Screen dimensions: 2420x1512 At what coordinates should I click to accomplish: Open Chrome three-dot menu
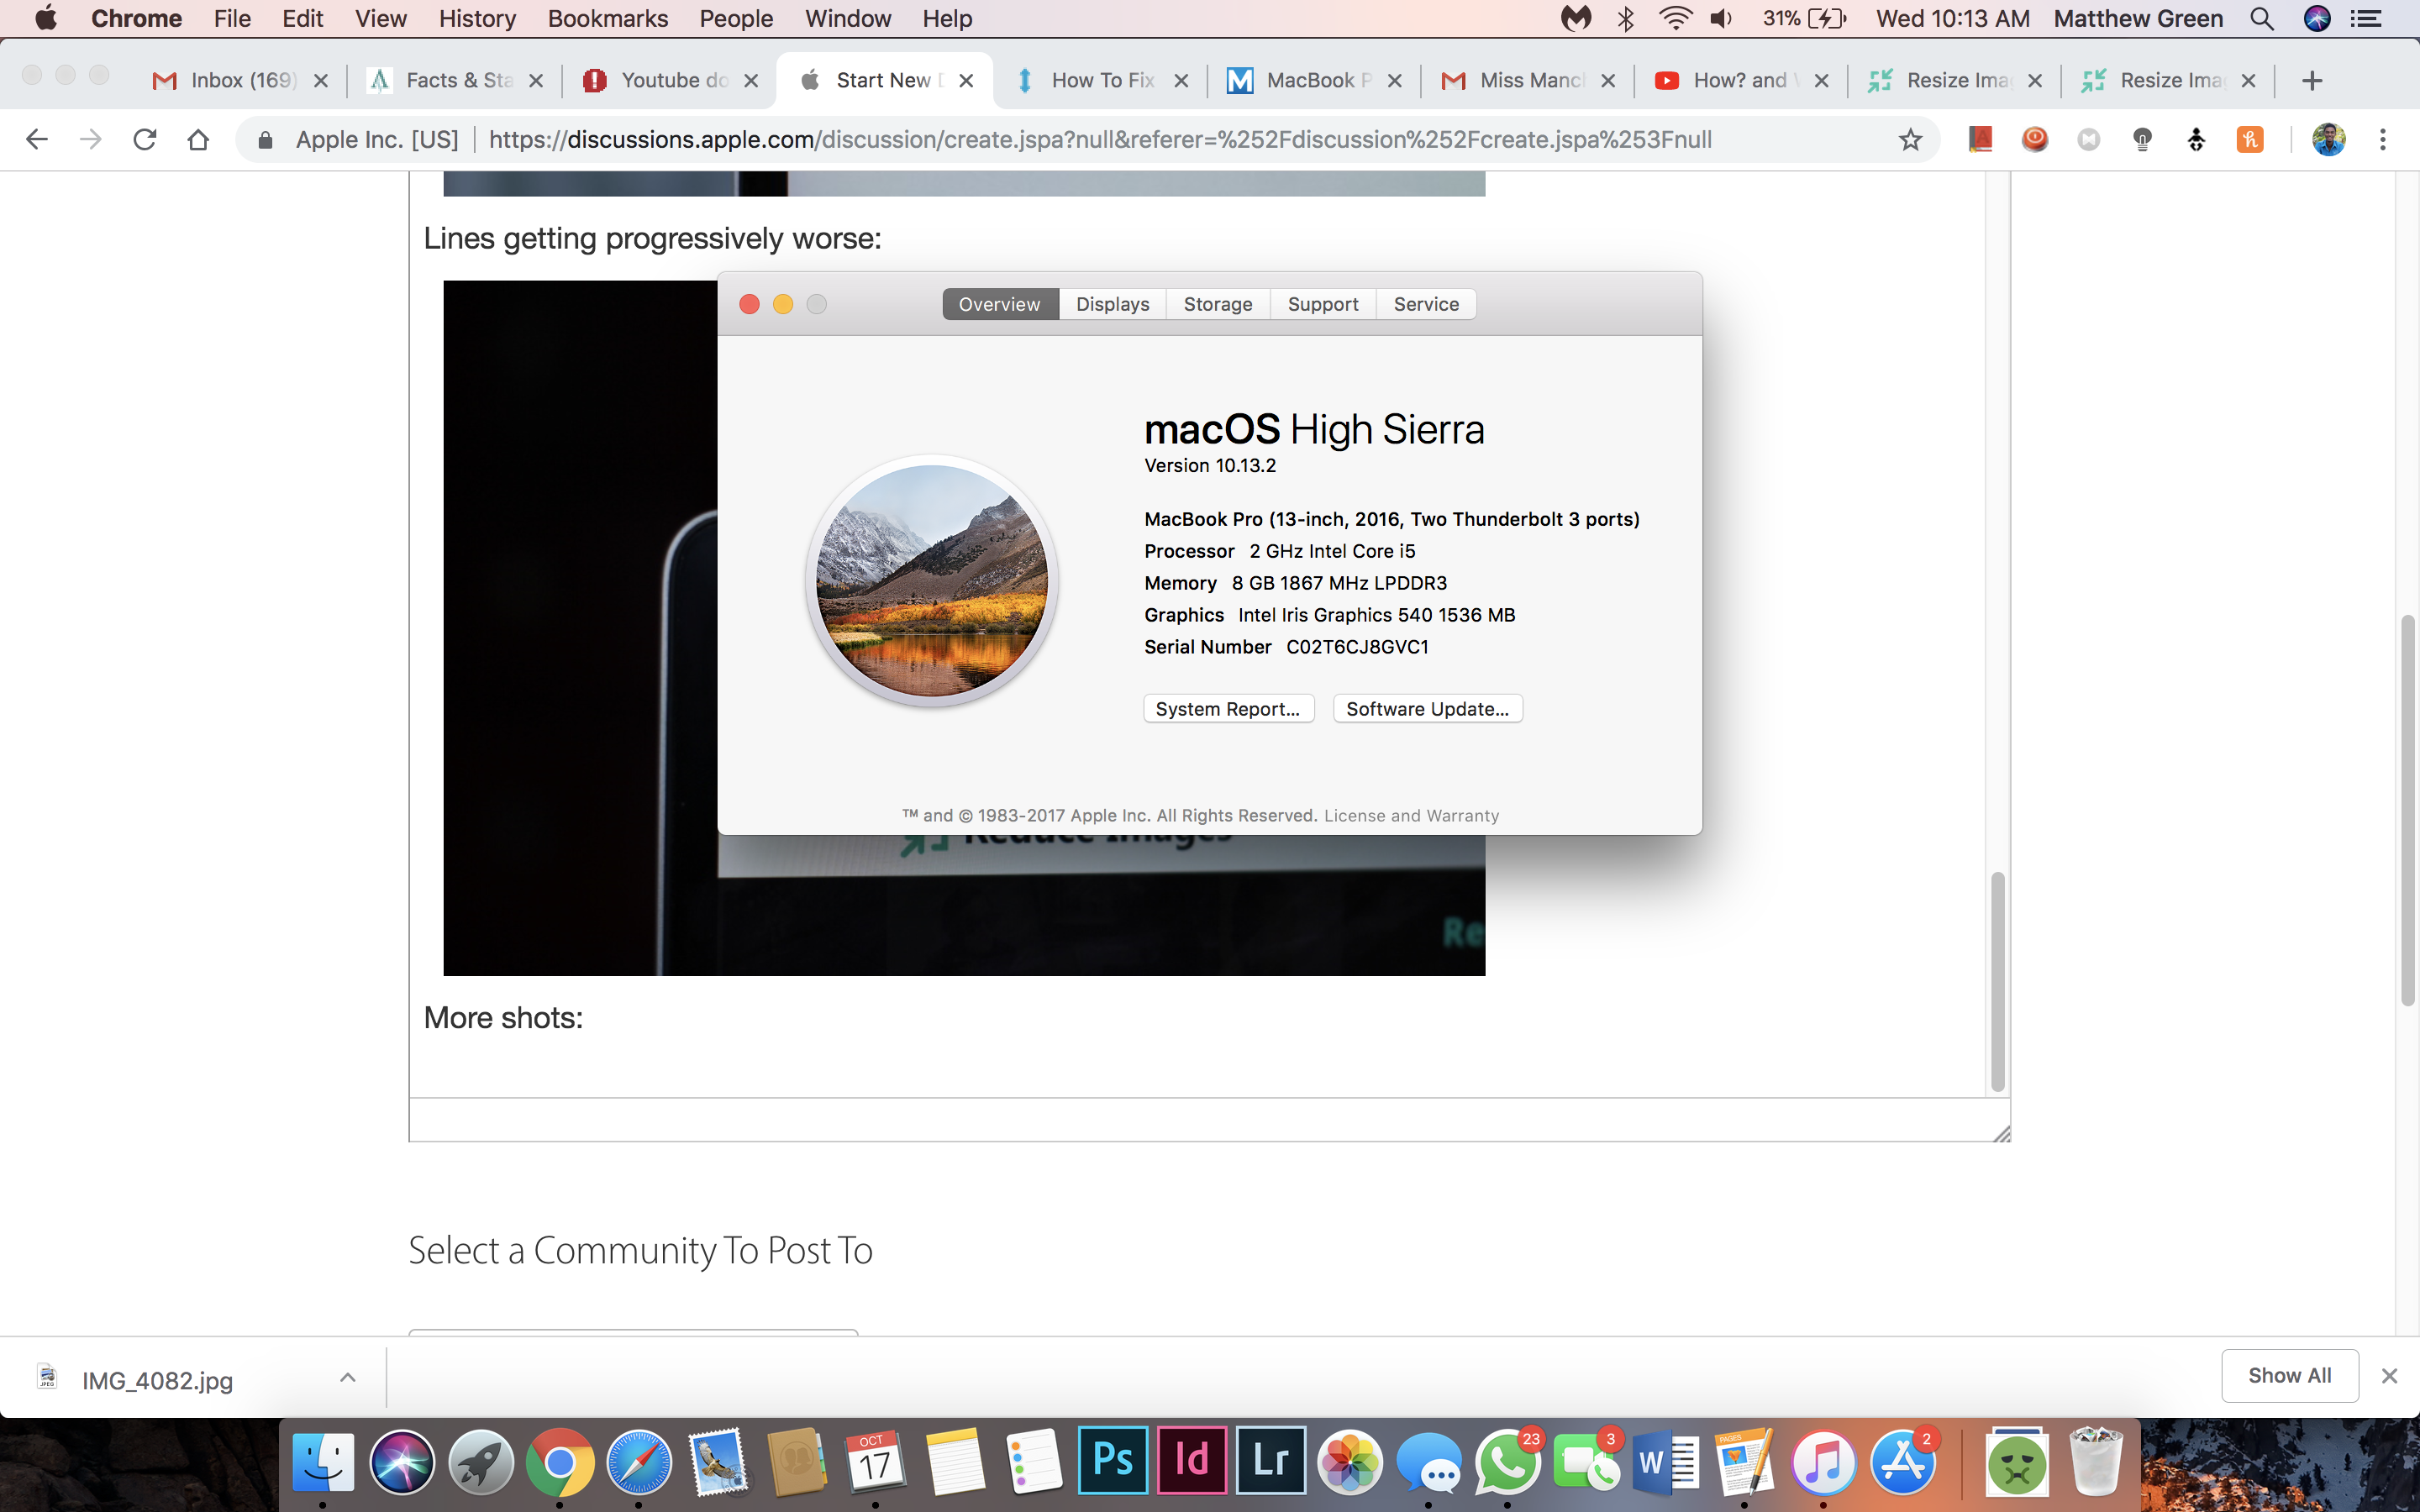[x=2383, y=140]
